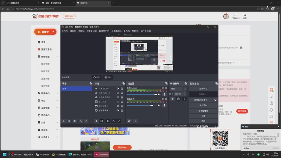Image resolution: width=281 pixels, height=158 pixels.
Task: Show the 文本 (GDI+) 2 source via eye icon
Action: coord(118,93)
